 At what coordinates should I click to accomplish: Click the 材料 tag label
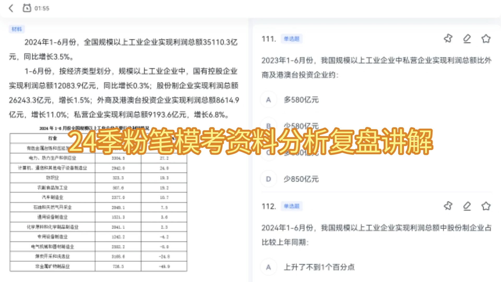17,29
